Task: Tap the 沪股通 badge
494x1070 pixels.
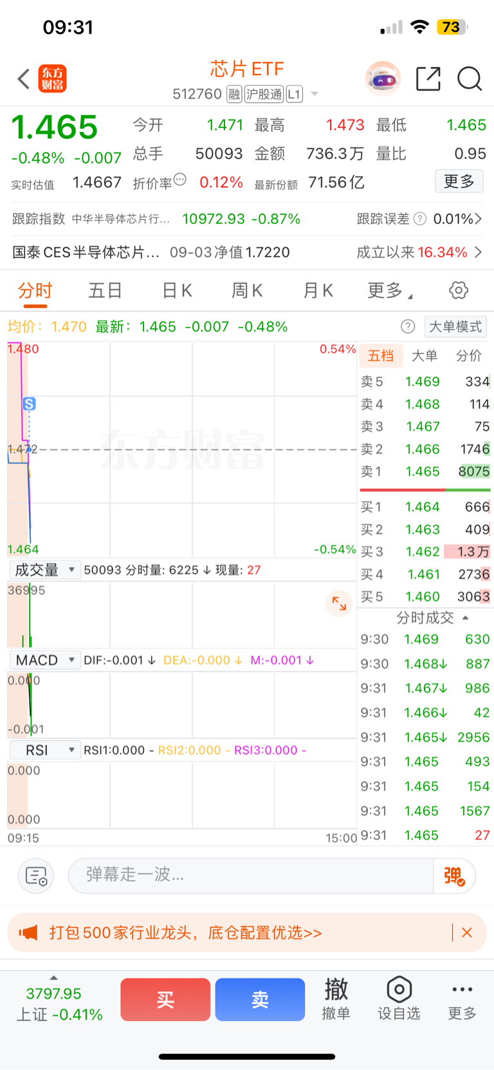Action: click(264, 95)
